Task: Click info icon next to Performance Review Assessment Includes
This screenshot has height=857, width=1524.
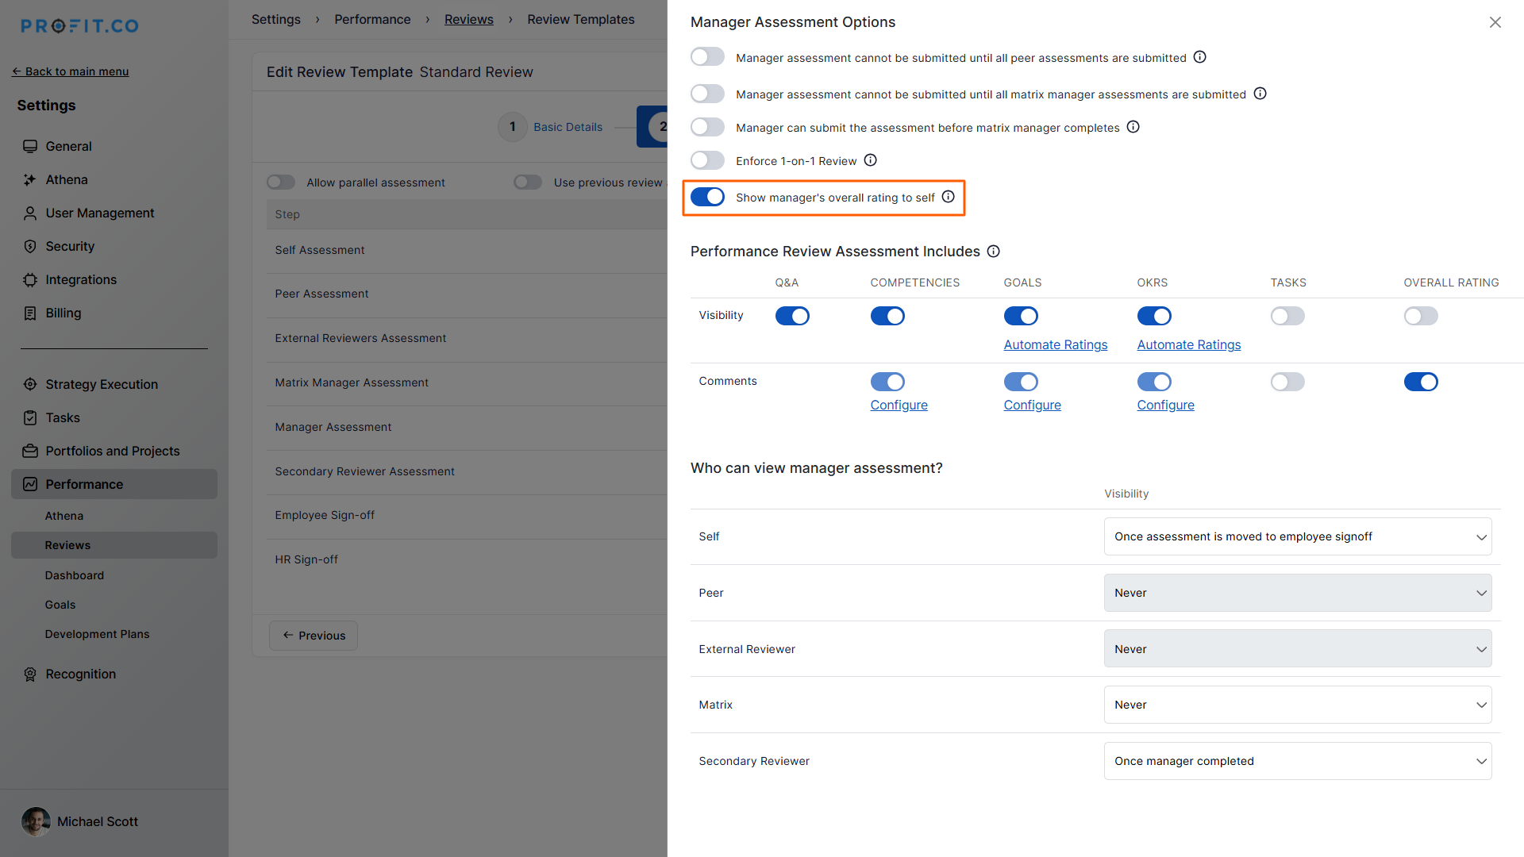Action: click(993, 252)
